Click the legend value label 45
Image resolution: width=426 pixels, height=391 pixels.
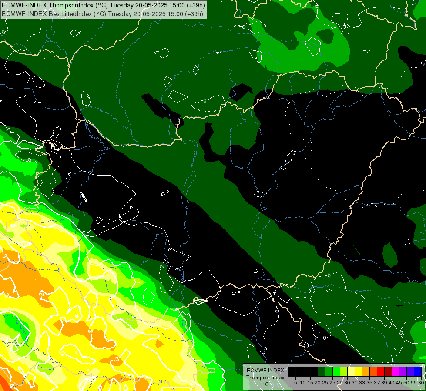(x=399, y=383)
